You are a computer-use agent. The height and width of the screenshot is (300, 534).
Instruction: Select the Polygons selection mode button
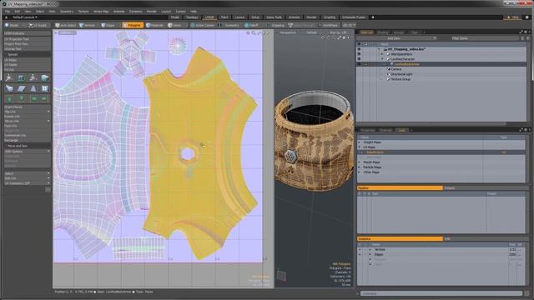[x=133, y=25]
